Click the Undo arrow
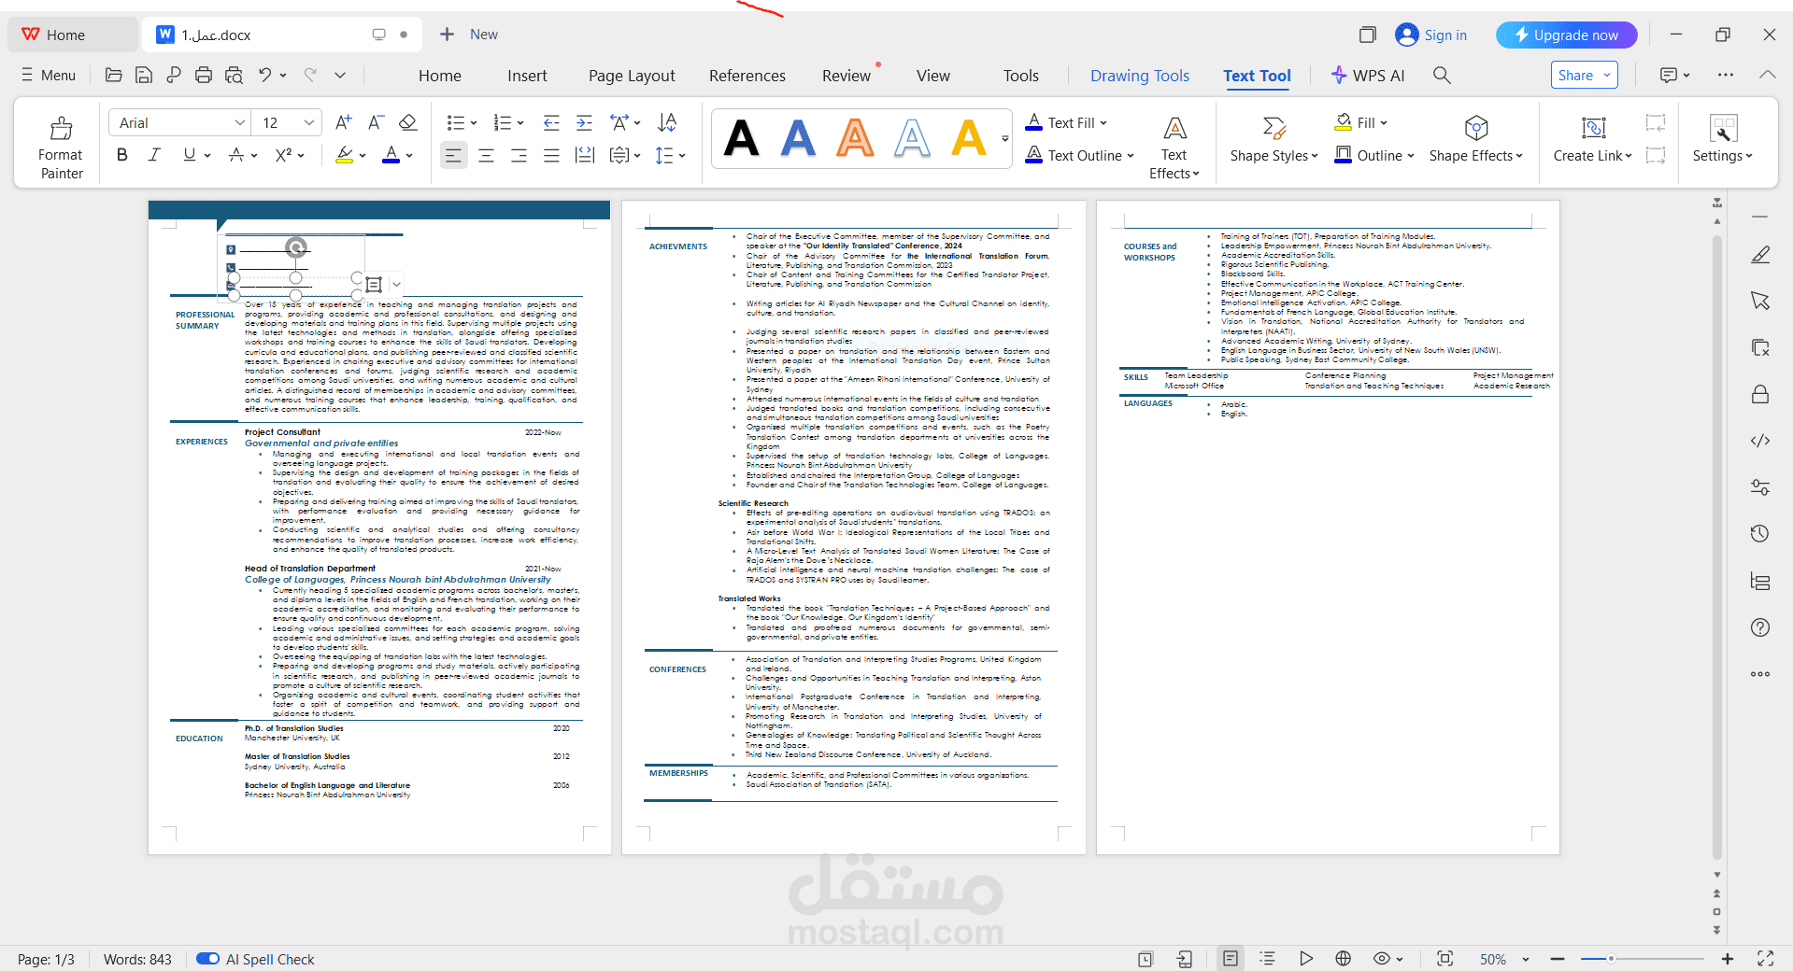Image resolution: width=1793 pixels, height=971 pixels. pyautogui.click(x=265, y=75)
